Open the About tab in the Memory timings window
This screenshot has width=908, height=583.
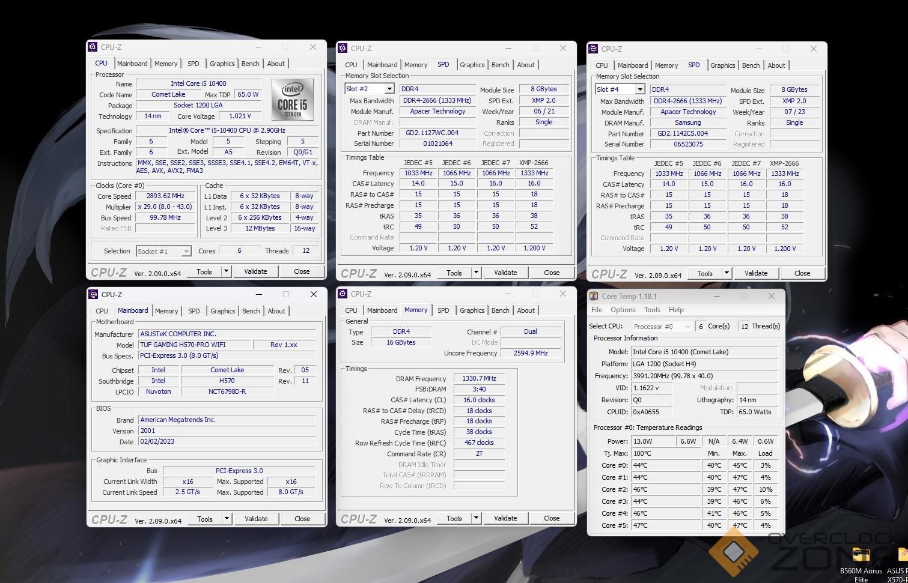526,310
